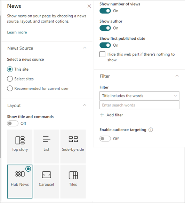Enable the audience targeting toggle

pos(105,139)
